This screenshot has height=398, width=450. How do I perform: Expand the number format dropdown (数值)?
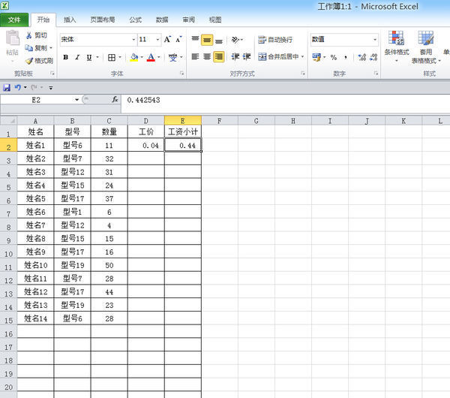(375, 39)
